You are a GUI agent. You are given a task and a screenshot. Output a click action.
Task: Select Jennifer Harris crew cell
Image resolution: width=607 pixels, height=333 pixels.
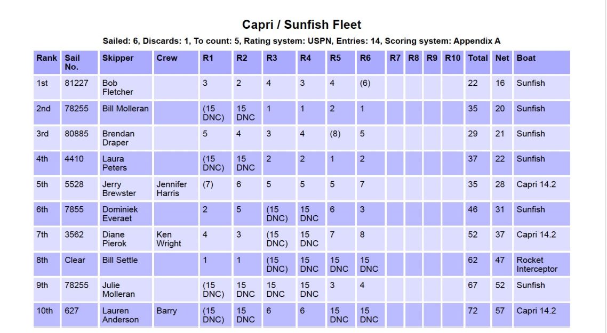click(x=175, y=189)
